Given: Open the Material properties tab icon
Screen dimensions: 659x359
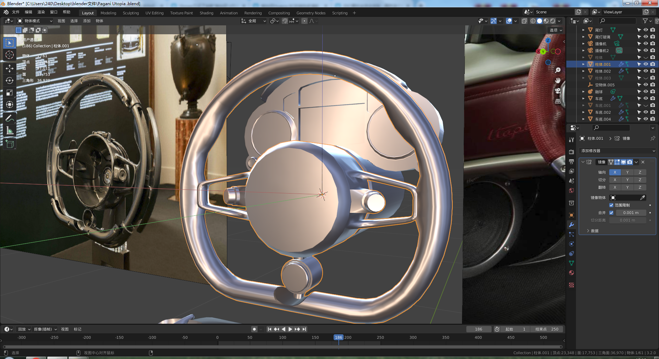Looking at the screenshot, I should [x=571, y=273].
